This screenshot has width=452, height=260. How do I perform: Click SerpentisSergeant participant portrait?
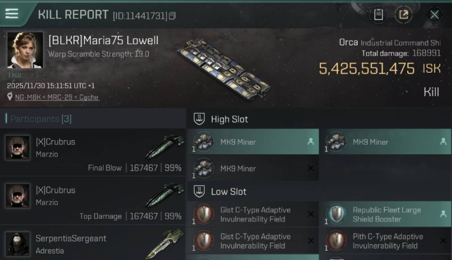[x=17, y=244]
